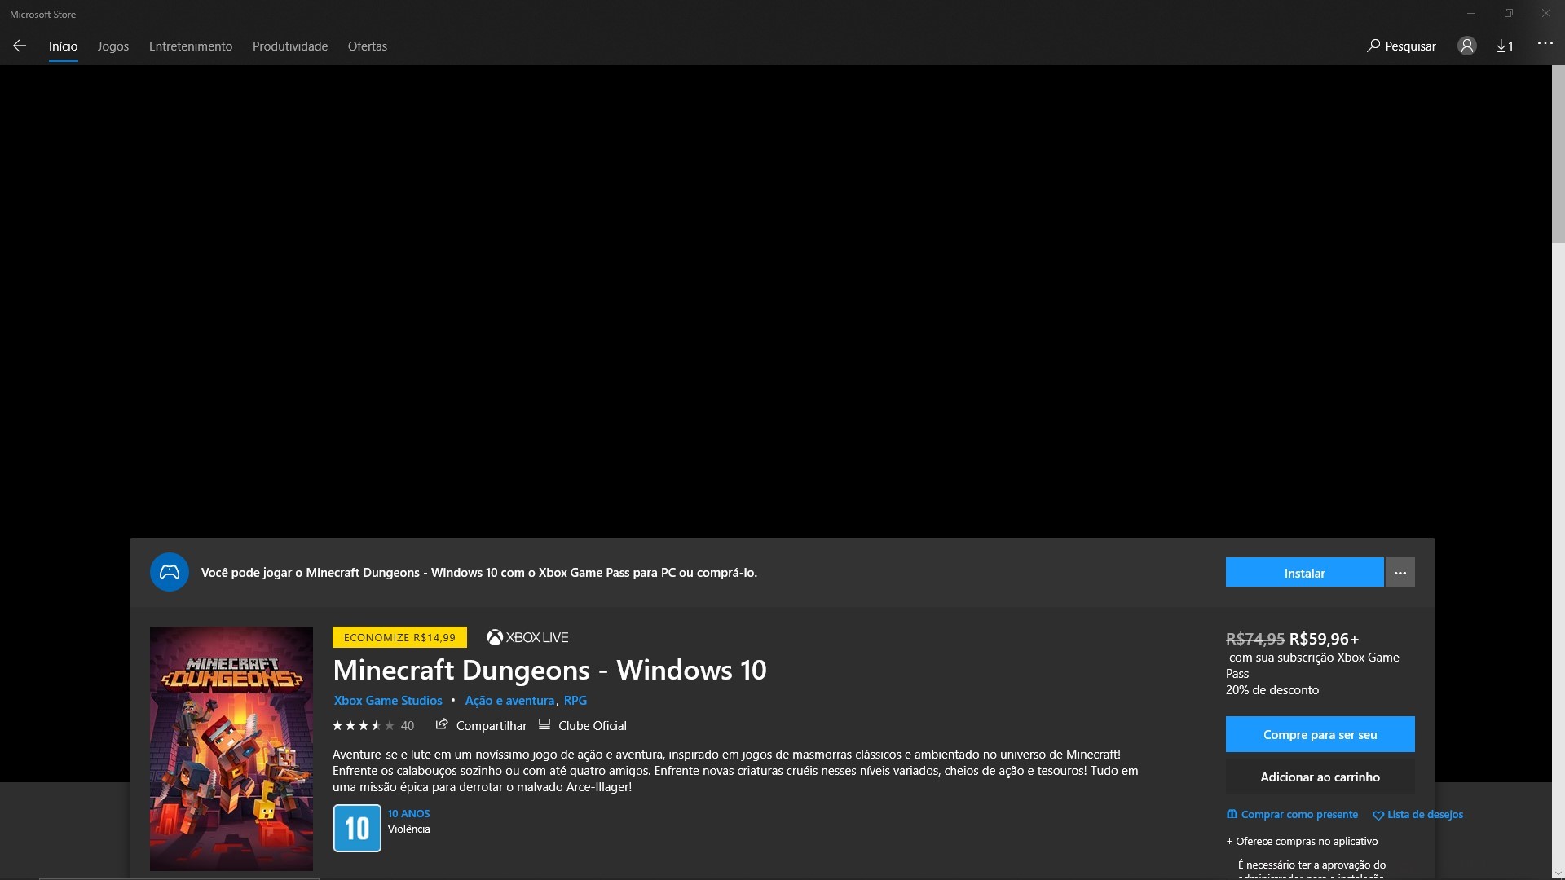The height and width of the screenshot is (880, 1565).
Task: Click the blue Instalar button
Action: (x=1304, y=573)
